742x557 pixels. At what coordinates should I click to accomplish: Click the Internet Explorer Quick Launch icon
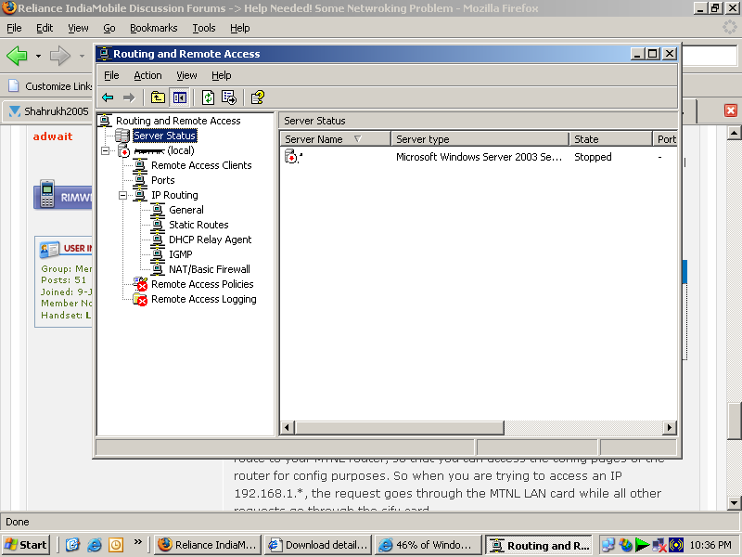coord(95,545)
